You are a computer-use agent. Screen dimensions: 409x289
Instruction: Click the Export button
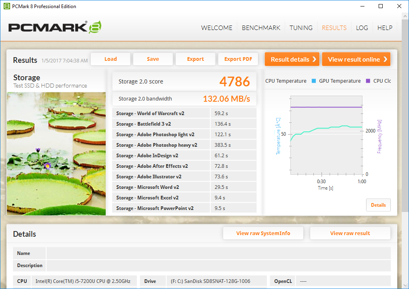coord(196,59)
